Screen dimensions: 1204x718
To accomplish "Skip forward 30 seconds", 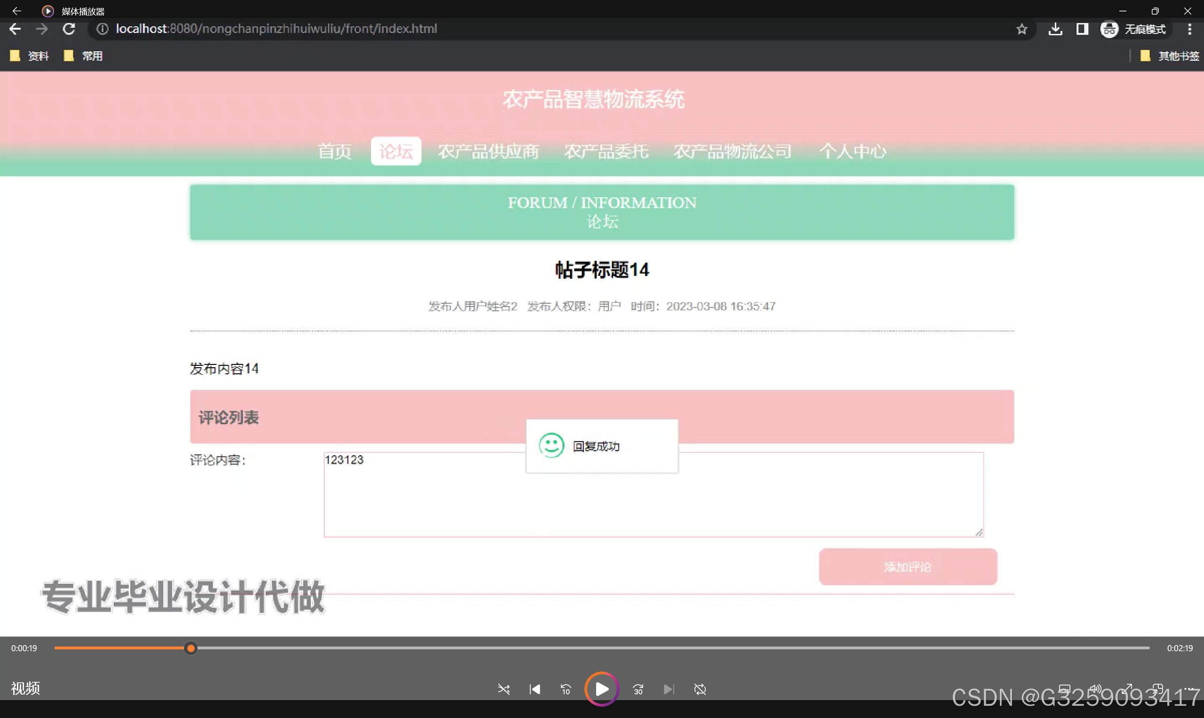I will click(x=638, y=689).
